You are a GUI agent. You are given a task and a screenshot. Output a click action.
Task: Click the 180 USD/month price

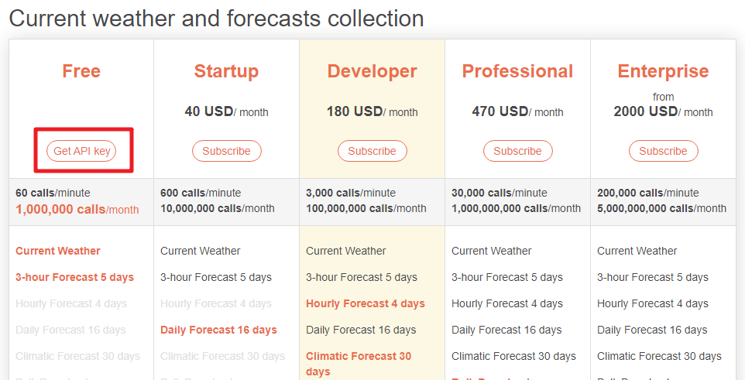tap(372, 111)
